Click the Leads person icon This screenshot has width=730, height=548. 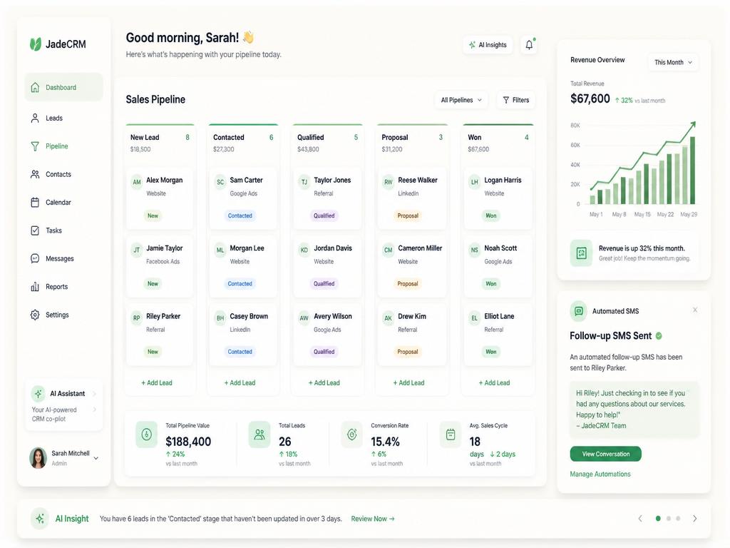coord(35,118)
